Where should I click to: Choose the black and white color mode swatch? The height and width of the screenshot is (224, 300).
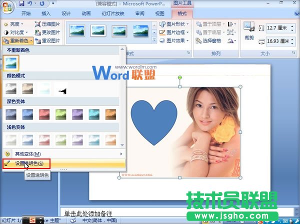pyautogui.click(x=61, y=88)
